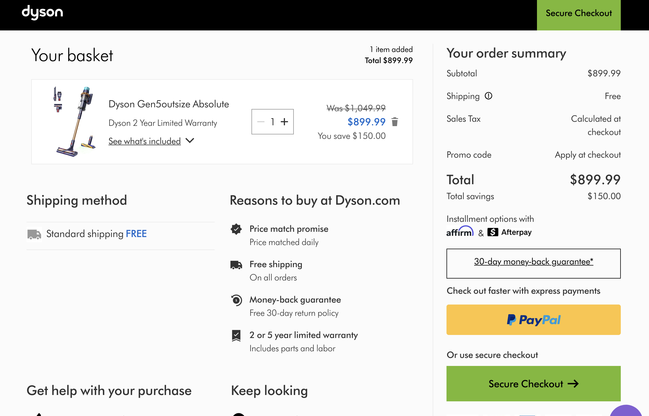Open See what's included link

click(x=144, y=141)
